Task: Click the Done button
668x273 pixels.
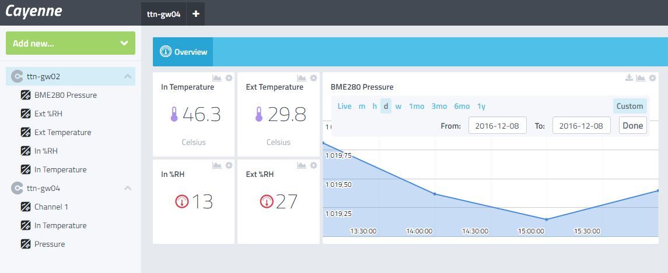Action: point(632,126)
